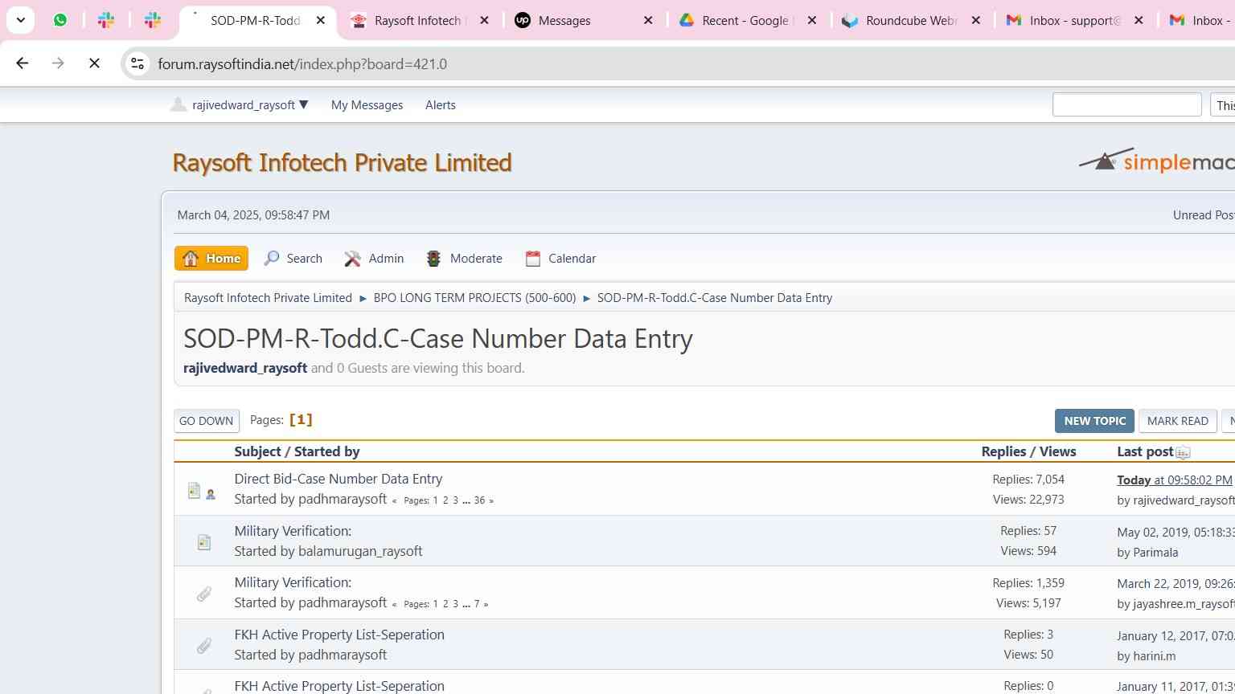This screenshot has width=1235, height=694.
Task: Click the forum search input box
Action: [1126, 104]
